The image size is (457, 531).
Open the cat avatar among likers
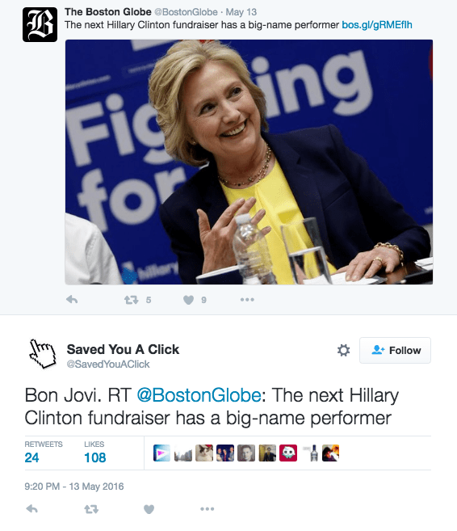point(204,453)
